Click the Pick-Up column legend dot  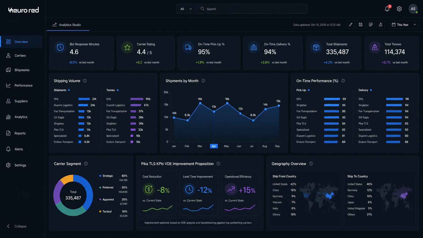309,90
